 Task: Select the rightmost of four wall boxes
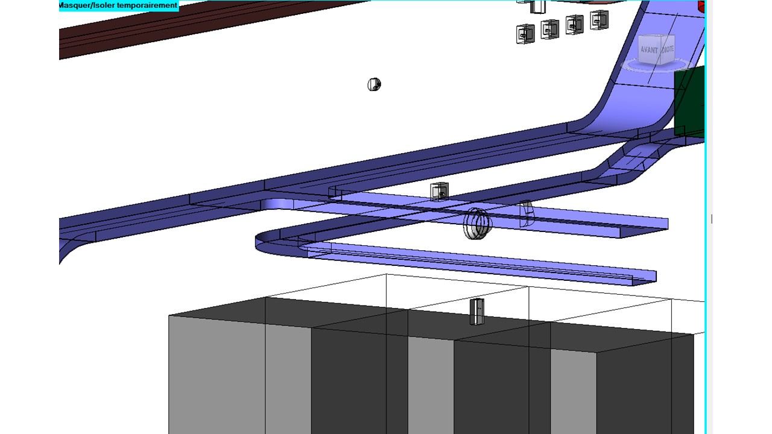click(x=599, y=20)
